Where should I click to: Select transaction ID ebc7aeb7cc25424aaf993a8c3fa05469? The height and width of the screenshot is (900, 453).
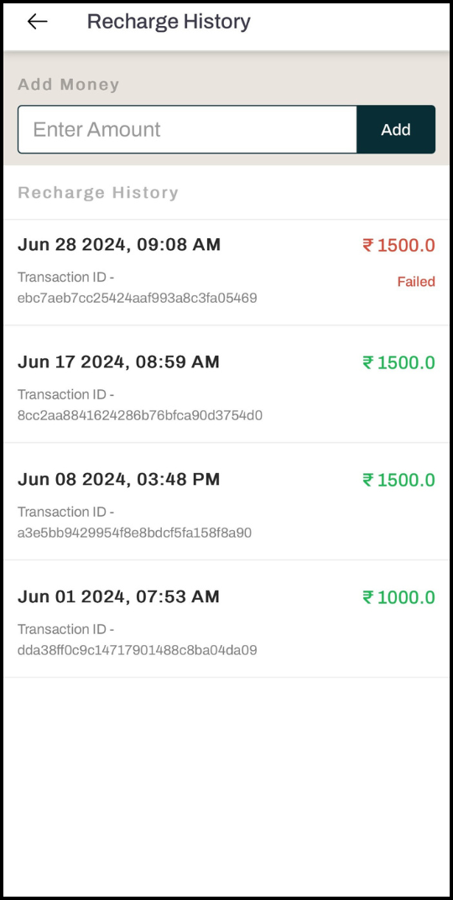(138, 298)
